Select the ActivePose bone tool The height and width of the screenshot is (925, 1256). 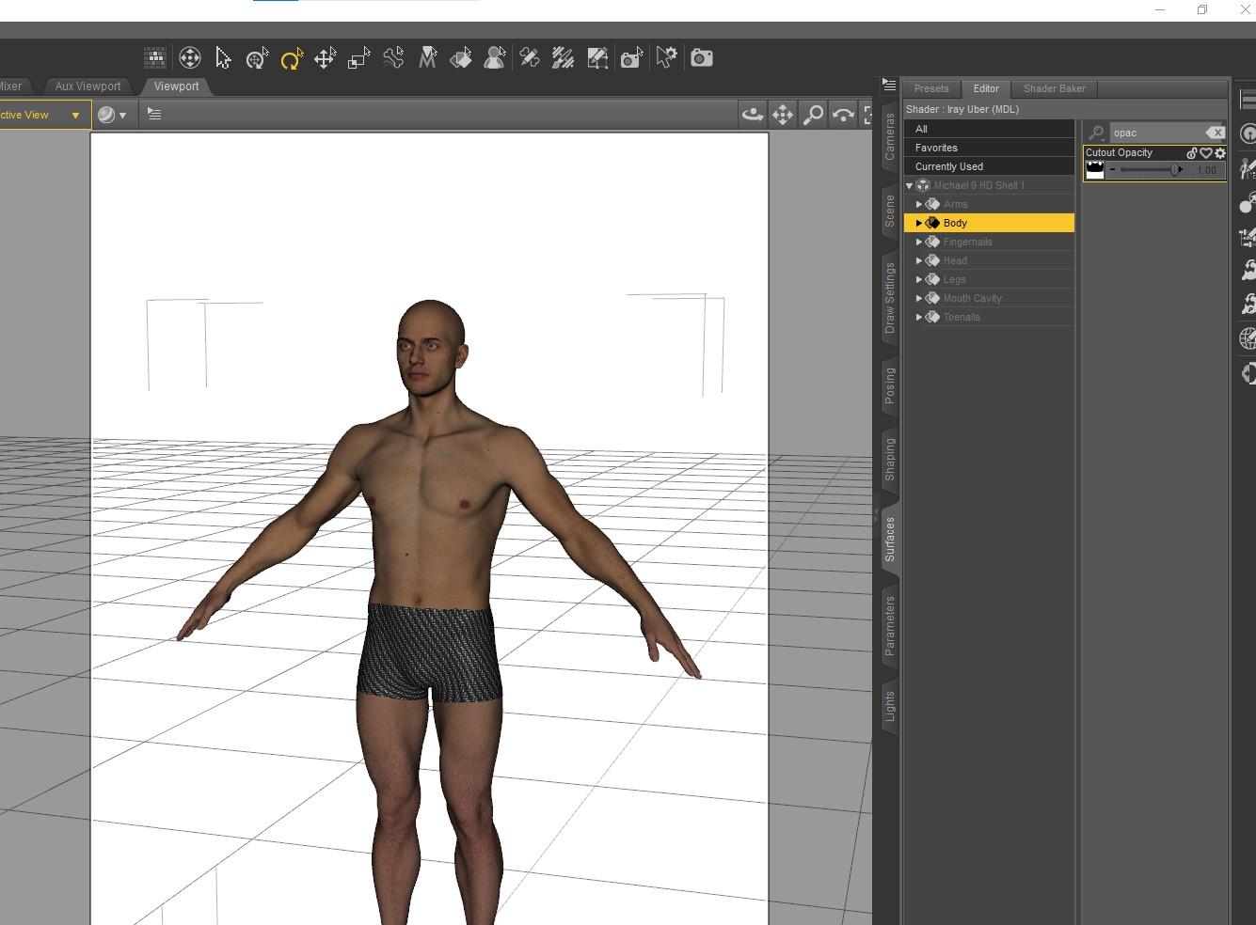tap(393, 58)
